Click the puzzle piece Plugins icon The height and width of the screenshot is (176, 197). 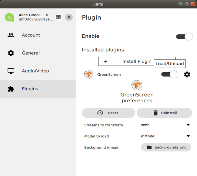(11, 89)
